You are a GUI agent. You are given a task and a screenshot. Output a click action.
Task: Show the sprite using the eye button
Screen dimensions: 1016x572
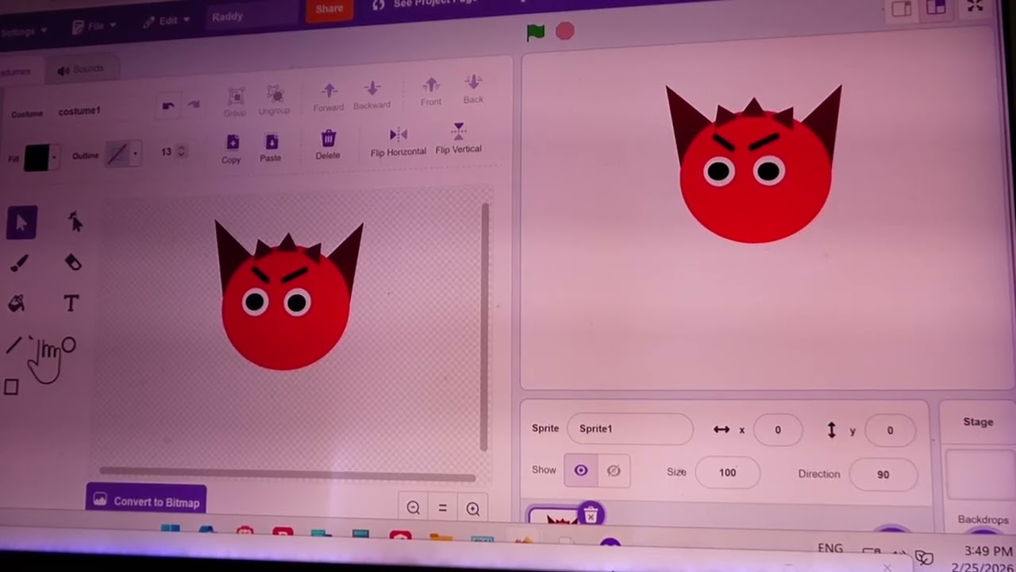point(581,470)
